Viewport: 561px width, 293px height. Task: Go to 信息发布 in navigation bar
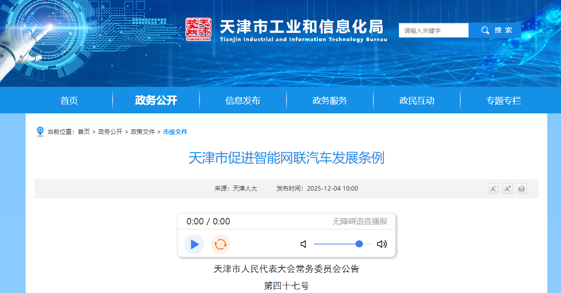pyautogui.click(x=243, y=101)
